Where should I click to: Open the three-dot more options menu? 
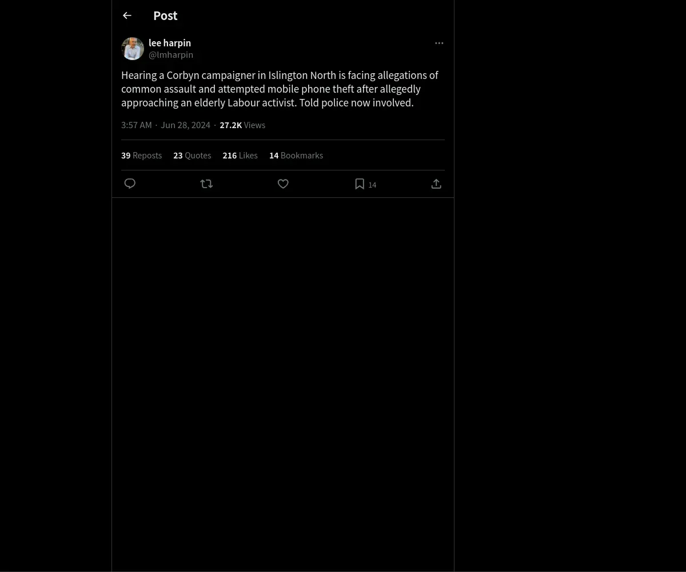click(439, 43)
